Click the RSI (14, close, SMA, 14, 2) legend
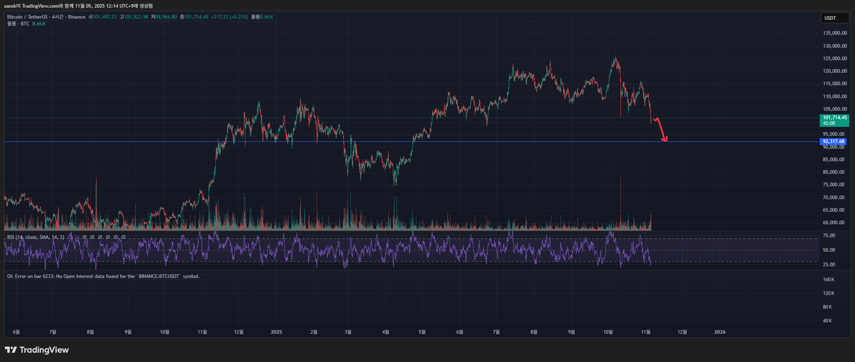 pyautogui.click(x=36, y=237)
